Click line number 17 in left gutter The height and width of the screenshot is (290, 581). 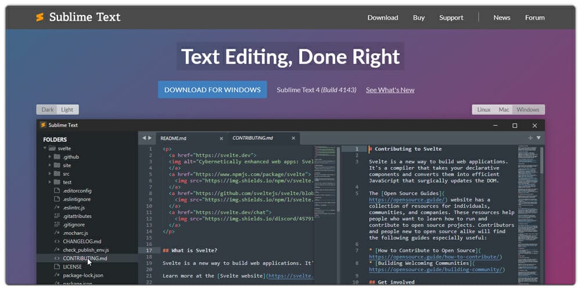pyautogui.click(x=149, y=251)
